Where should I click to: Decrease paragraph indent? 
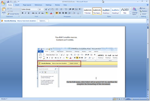70,9
